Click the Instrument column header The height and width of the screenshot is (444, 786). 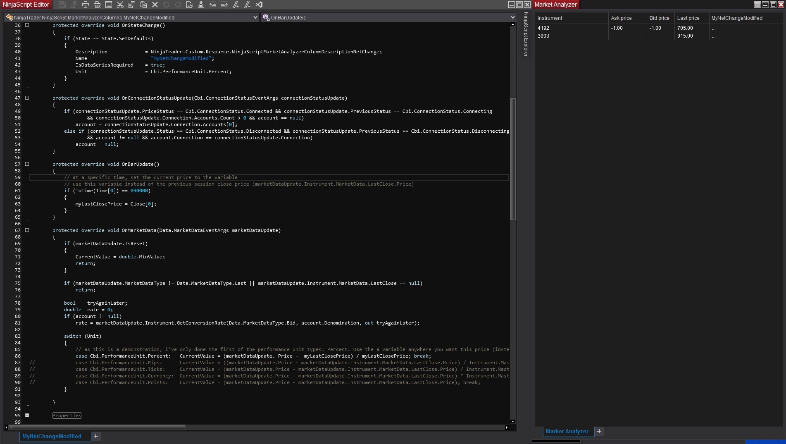(x=571, y=18)
